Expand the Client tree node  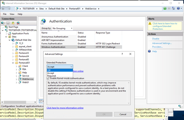point(17,66)
